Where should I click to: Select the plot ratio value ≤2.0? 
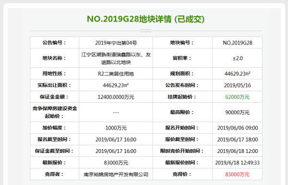[x=238, y=58]
